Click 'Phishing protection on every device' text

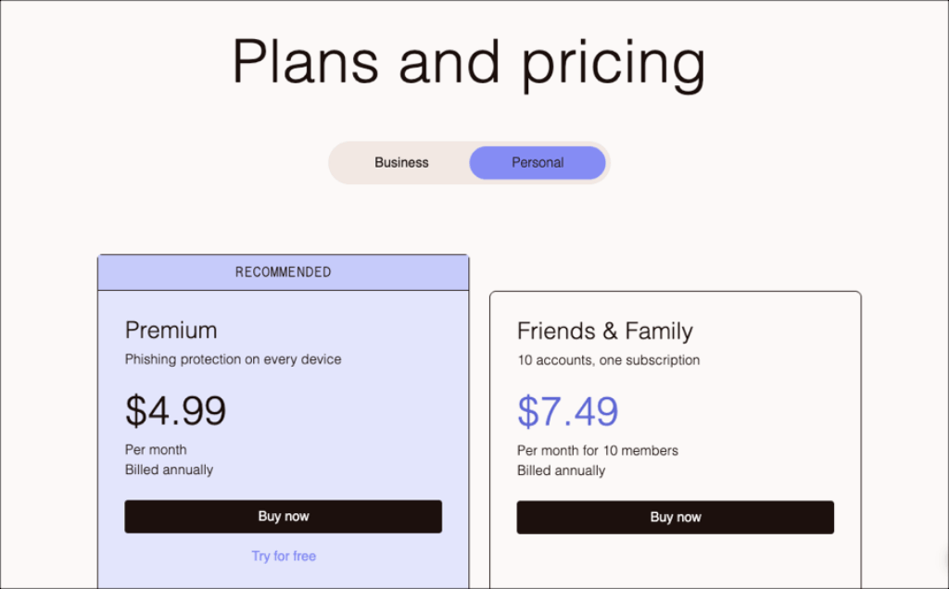click(x=234, y=359)
